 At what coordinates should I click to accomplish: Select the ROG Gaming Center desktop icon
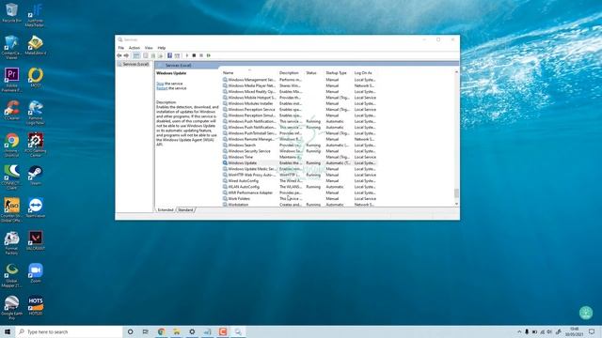pyautogui.click(x=36, y=145)
